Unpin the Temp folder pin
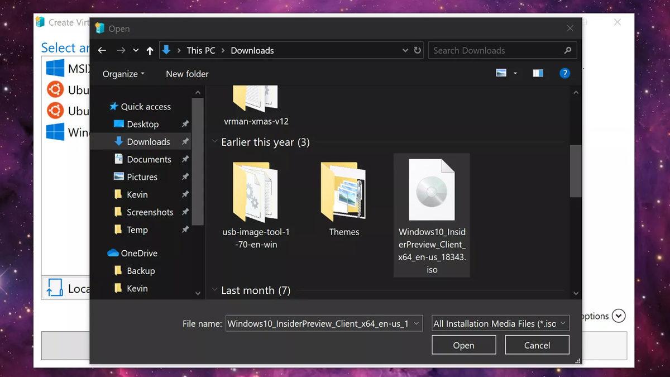The height and width of the screenshot is (377, 670). (185, 230)
